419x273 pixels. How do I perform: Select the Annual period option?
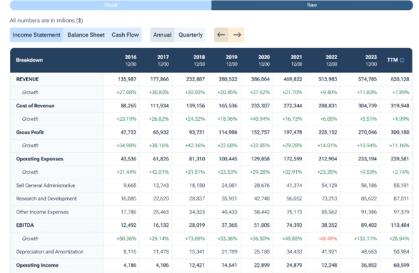tap(162, 35)
